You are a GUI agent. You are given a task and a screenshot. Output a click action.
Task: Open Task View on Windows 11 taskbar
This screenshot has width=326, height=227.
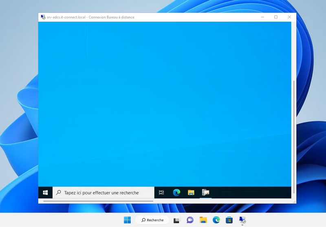[x=176, y=220]
